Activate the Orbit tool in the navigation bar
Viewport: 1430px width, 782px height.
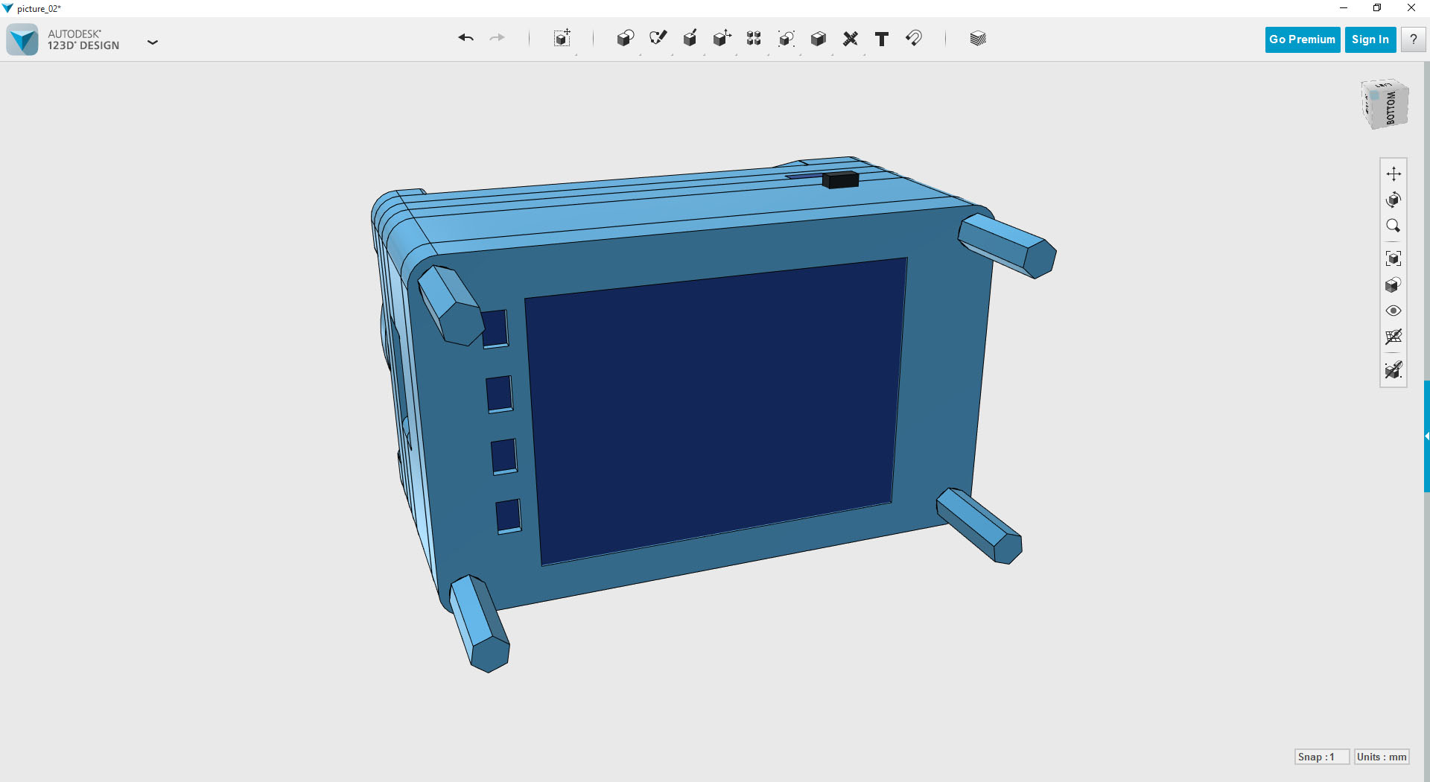(x=1394, y=200)
